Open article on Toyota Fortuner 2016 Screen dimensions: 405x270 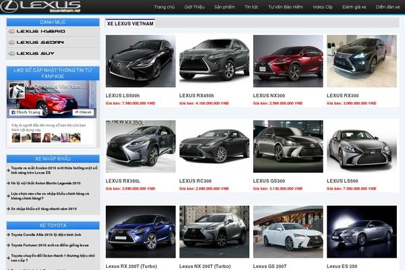click(49, 245)
